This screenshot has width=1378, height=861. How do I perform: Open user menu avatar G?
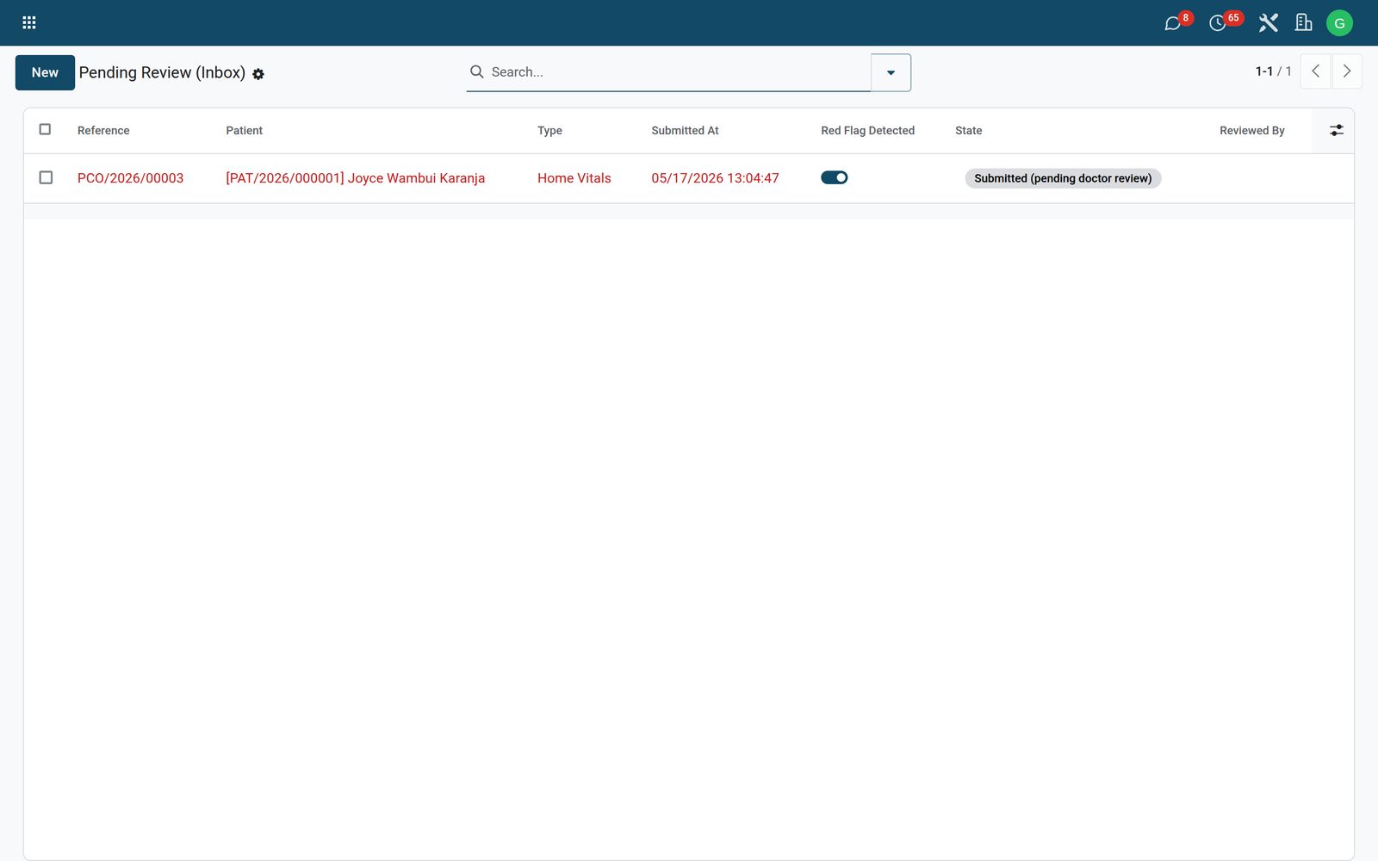1339,23
